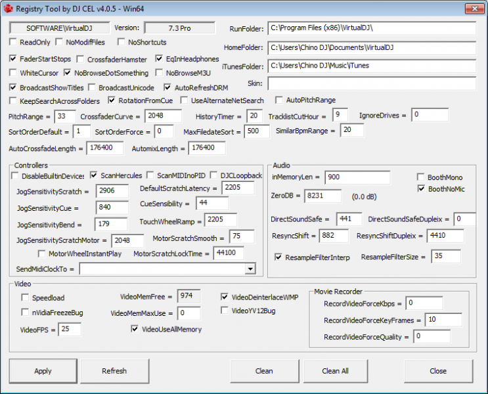488x394 pixels.
Task: Click the inMemoryLen field
Action: [x=357, y=177]
